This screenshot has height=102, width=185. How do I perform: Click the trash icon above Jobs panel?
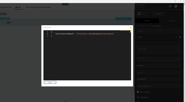tap(5, 19)
